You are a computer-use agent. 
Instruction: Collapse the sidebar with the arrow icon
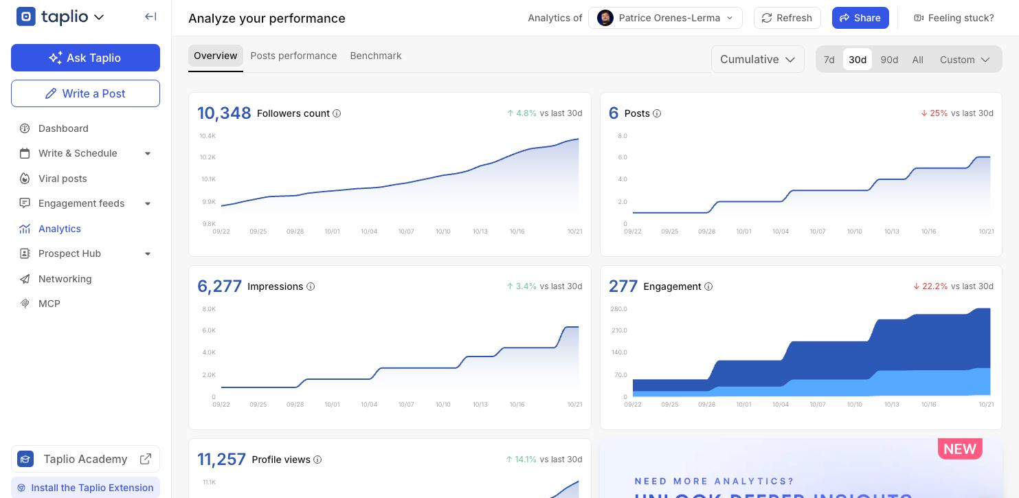point(150,16)
